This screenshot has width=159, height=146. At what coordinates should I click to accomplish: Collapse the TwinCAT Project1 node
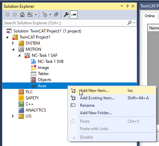[7, 37]
